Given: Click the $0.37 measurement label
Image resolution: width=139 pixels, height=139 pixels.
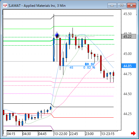Looking at the screenshot, I should click(x=90, y=64).
